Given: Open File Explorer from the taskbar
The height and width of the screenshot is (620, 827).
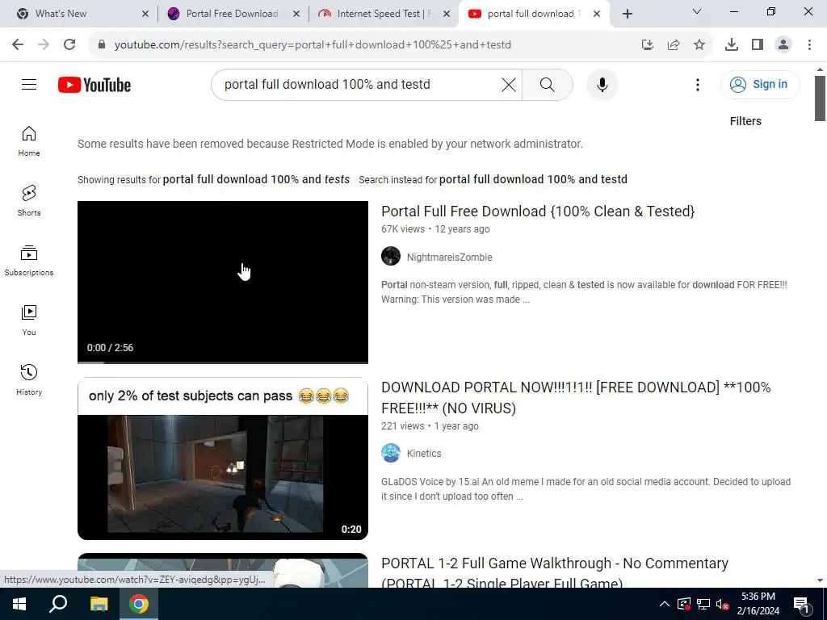Looking at the screenshot, I should point(99,604).
